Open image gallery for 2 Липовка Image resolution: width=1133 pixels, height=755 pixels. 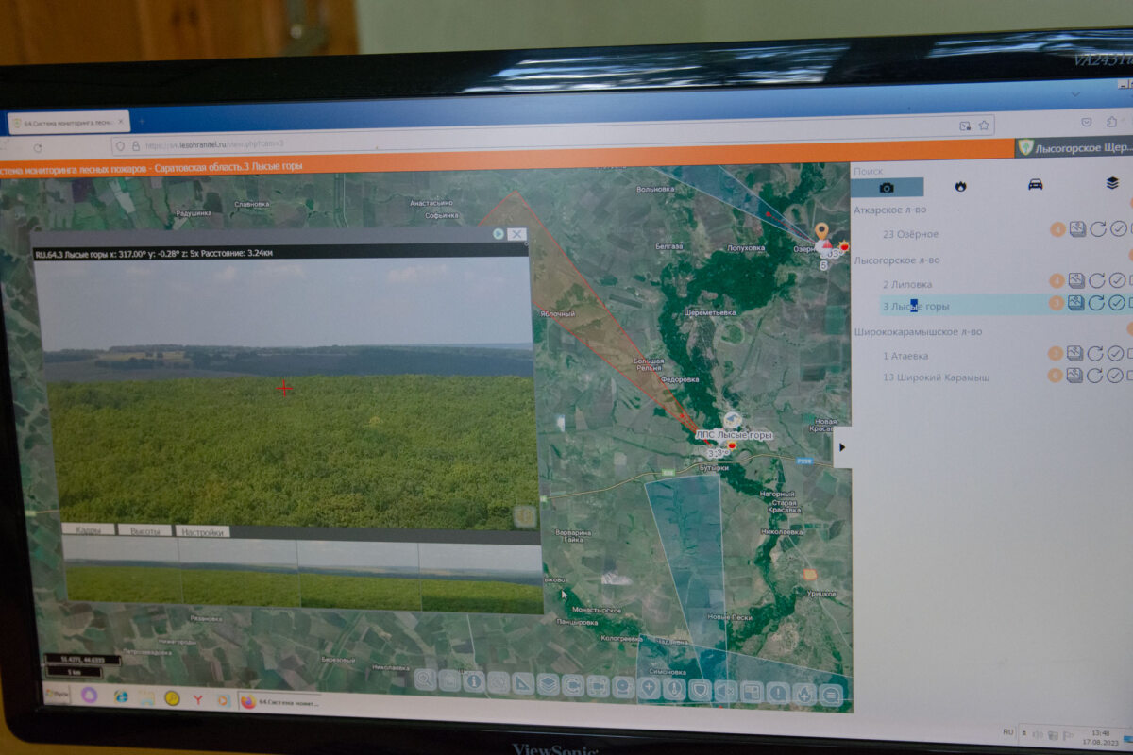click(1077, 280)
